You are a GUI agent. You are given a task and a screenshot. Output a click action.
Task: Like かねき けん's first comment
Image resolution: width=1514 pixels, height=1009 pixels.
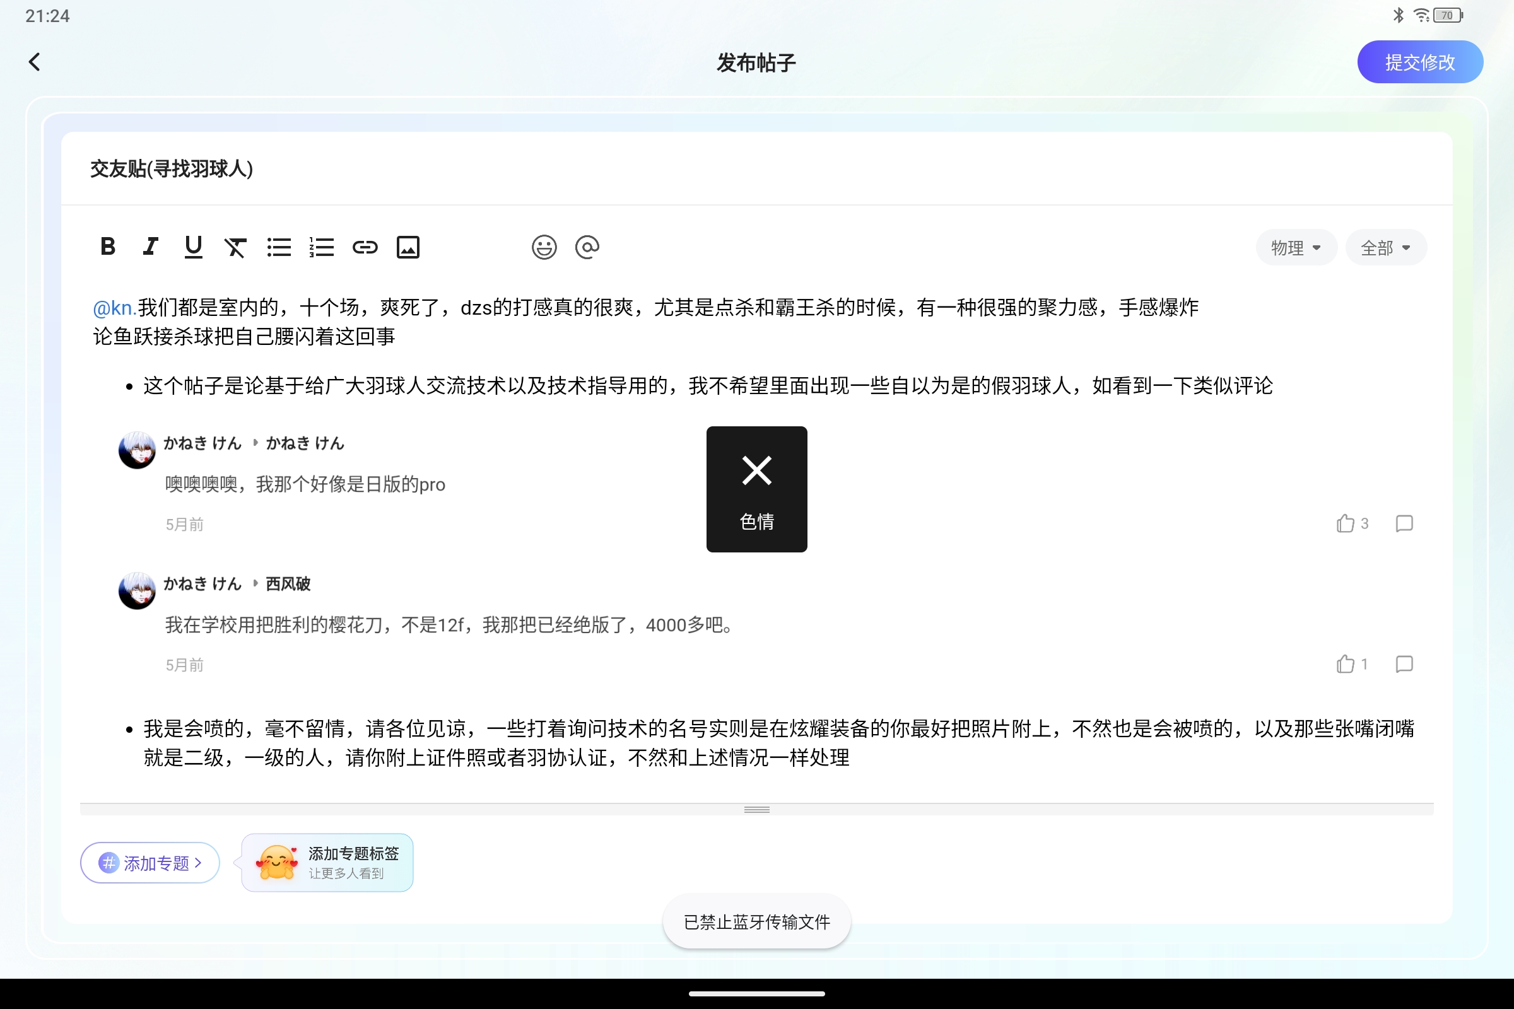(1346, 523)
